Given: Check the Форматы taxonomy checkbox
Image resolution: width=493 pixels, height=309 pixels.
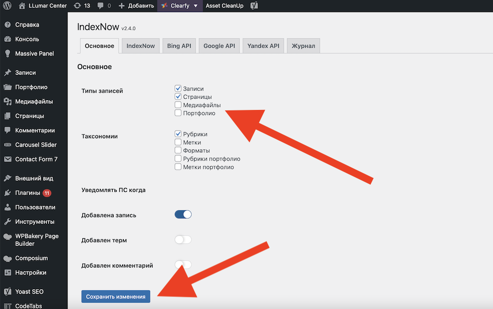Looking at the screenshot, I should point(178,150).
